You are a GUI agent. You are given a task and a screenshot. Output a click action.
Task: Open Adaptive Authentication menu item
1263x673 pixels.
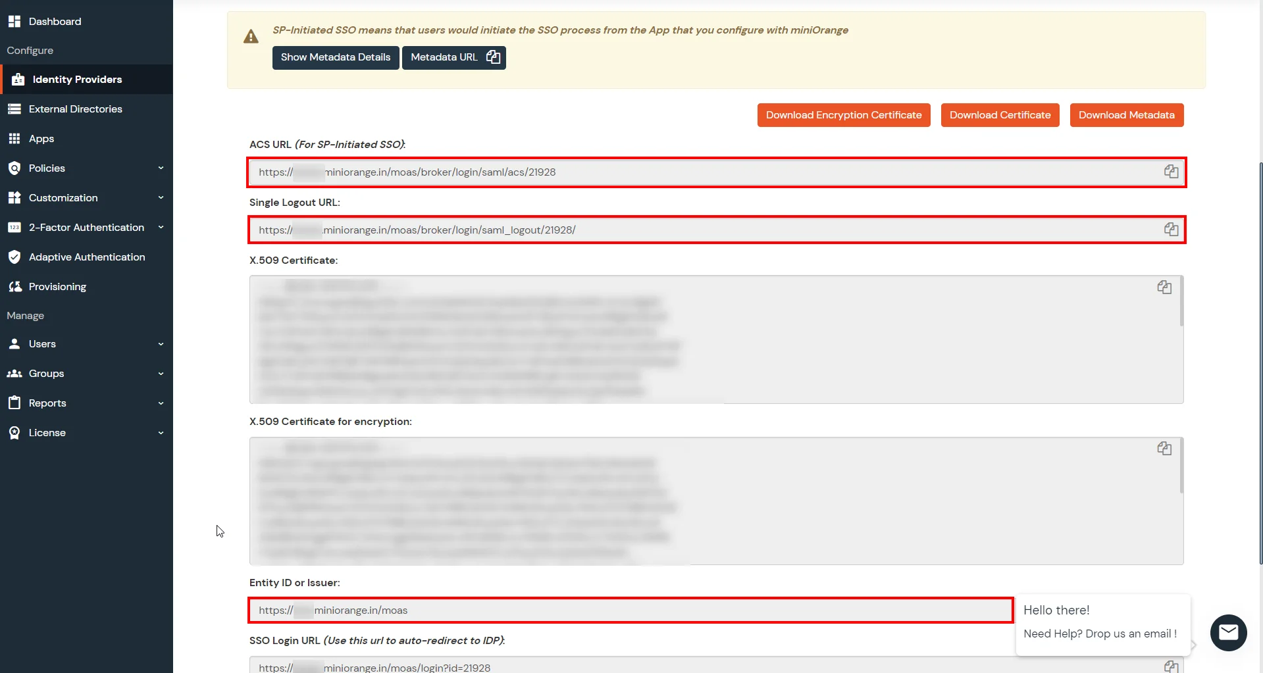[86, 257]
